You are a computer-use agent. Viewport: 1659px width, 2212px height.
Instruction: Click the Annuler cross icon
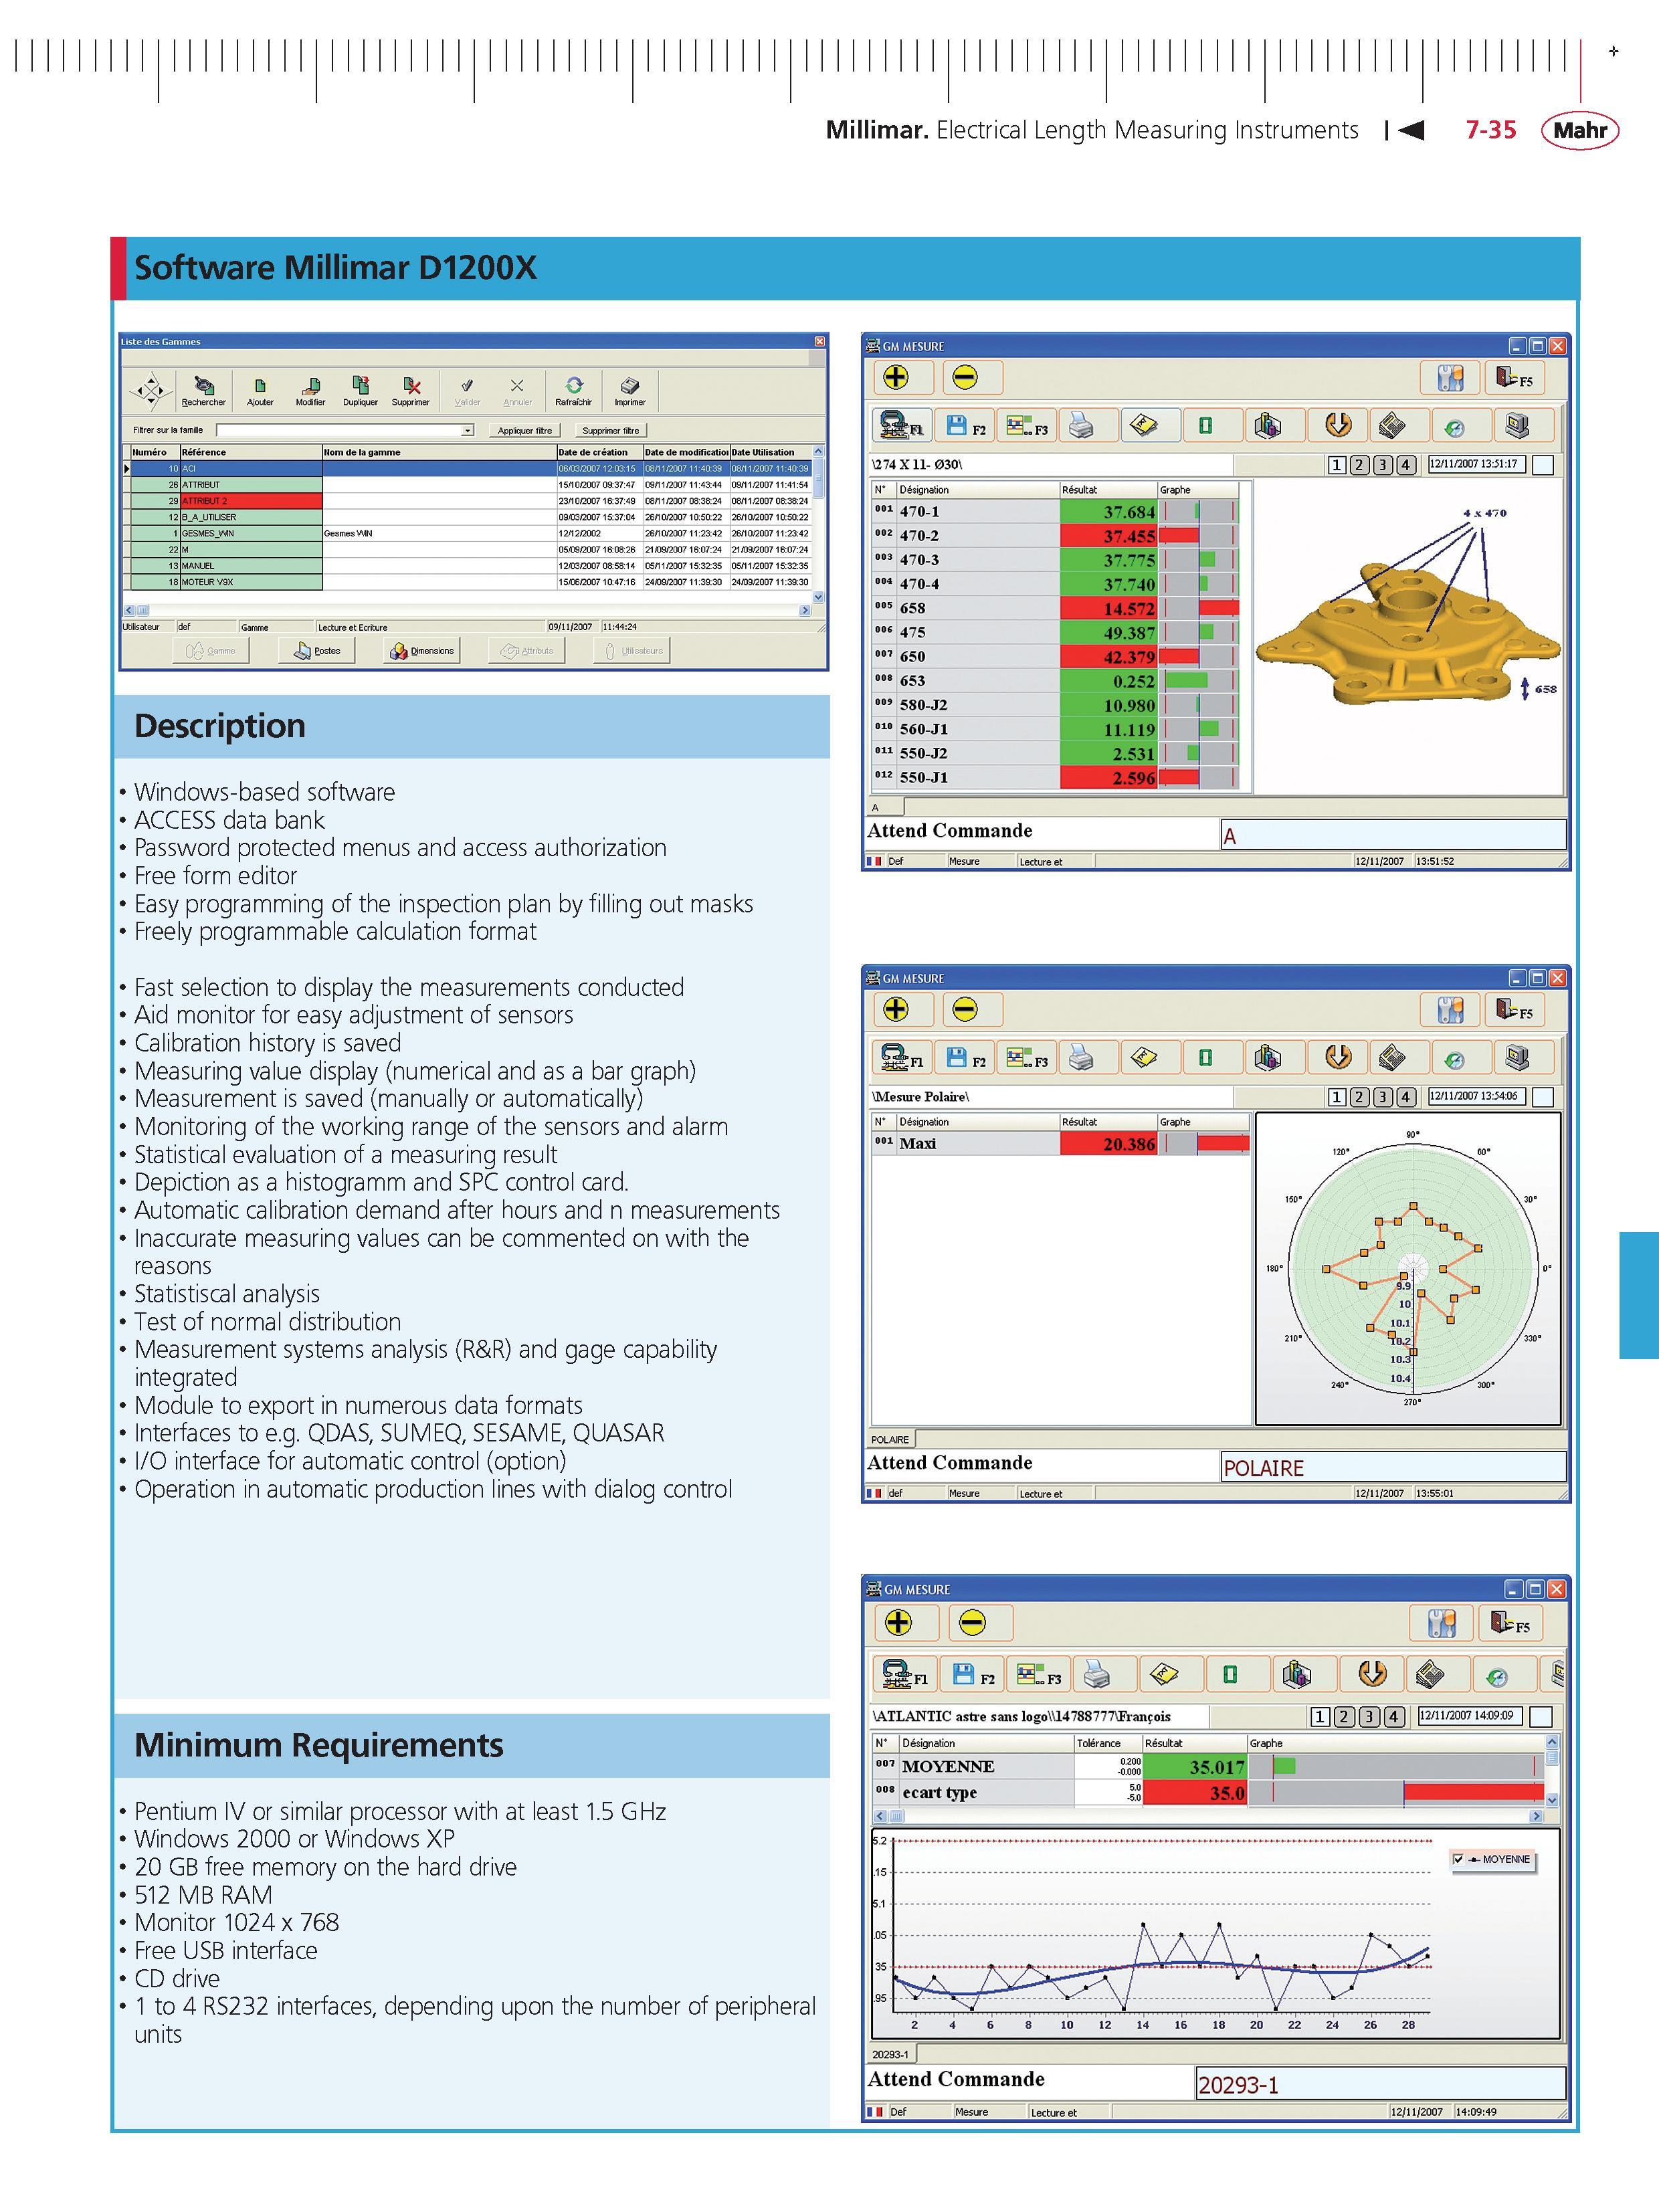517,390
